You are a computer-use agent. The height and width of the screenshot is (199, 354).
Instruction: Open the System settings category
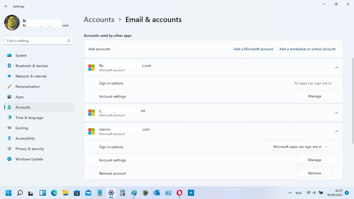[39, 55]
